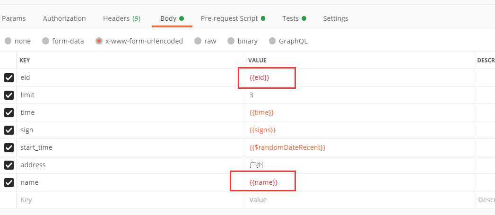
Task: Click the empty Key placeholder field
Action: pos(130,200)
